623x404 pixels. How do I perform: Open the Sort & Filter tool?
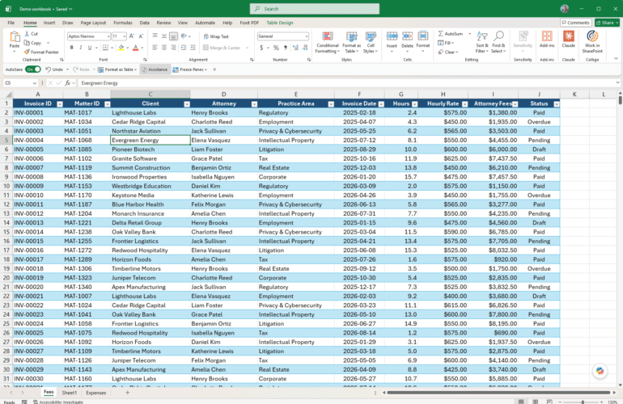482,43
